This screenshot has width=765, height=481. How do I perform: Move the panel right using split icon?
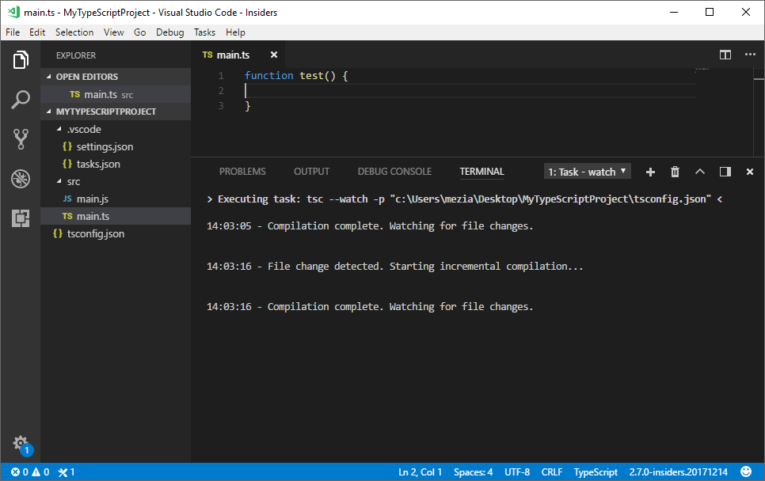(x=724, y=171)
